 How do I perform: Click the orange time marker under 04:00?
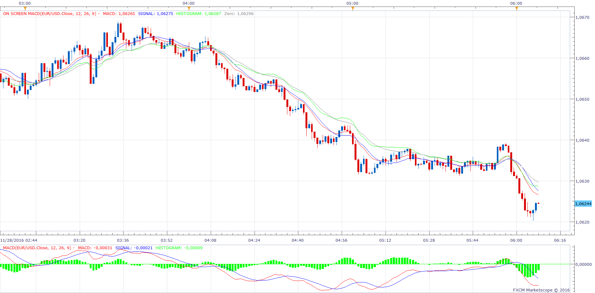(189, 8)
